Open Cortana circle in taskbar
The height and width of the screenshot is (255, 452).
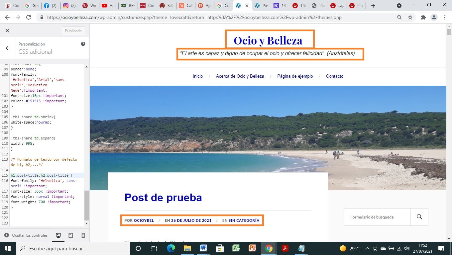(x=138, y=248)
